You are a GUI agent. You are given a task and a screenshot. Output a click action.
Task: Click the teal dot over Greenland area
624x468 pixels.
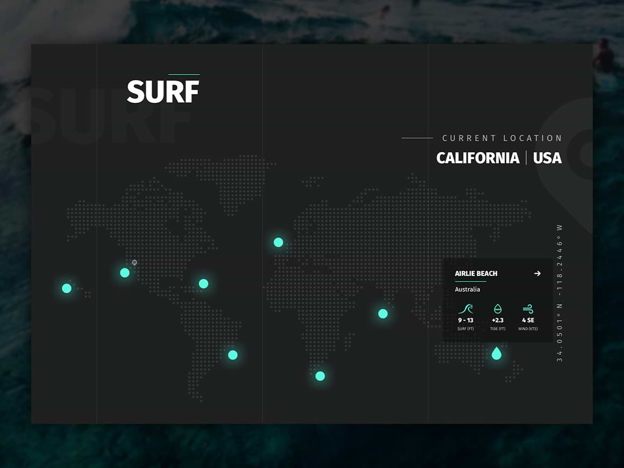pyautogui.click(x=278, y=242)
